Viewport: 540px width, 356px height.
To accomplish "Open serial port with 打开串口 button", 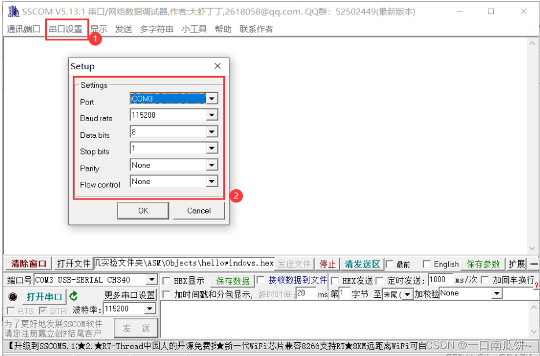I will coord(45,296).
